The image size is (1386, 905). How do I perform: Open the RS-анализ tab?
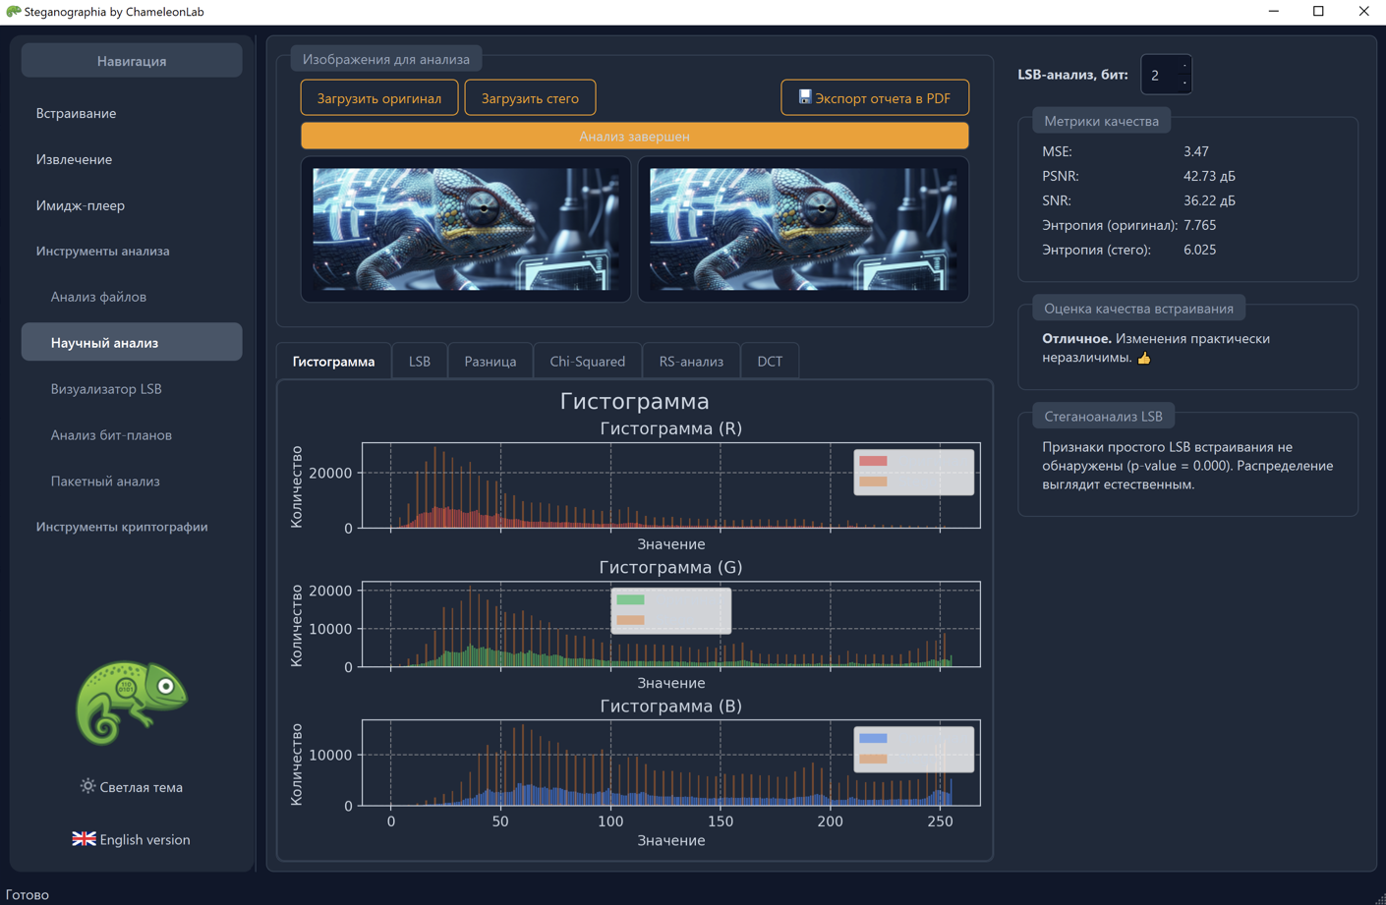pyautogui.click(x=690, y=362)
